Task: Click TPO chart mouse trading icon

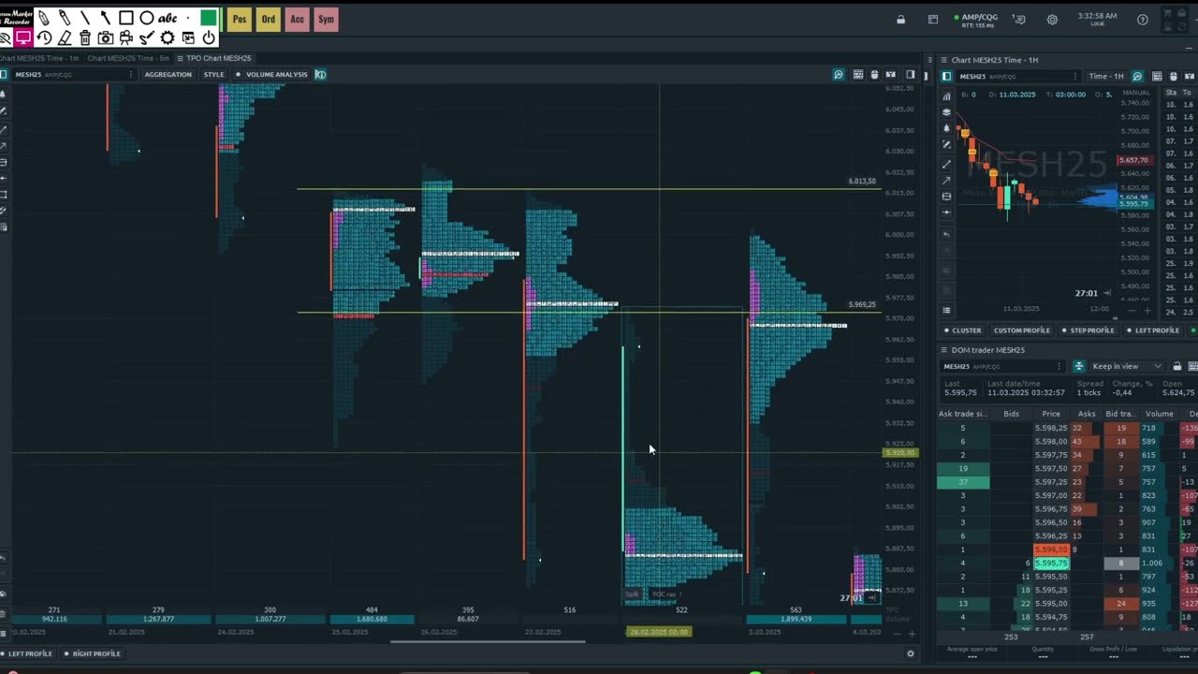Action: 874,75
